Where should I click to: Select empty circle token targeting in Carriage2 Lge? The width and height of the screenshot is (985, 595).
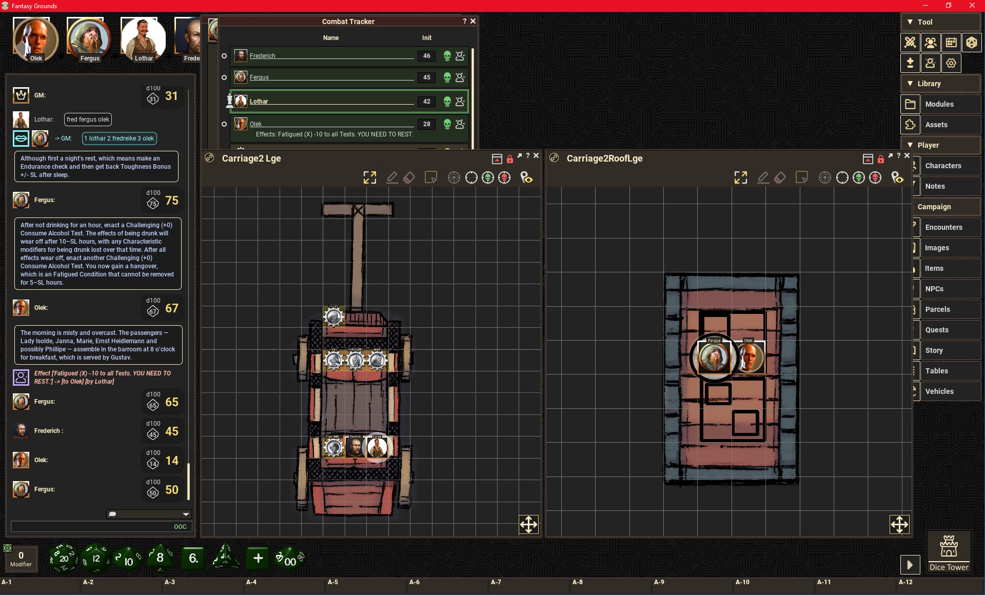pos(471,177)
